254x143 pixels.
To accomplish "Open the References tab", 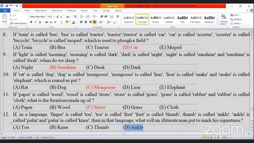I will [57, 10].
